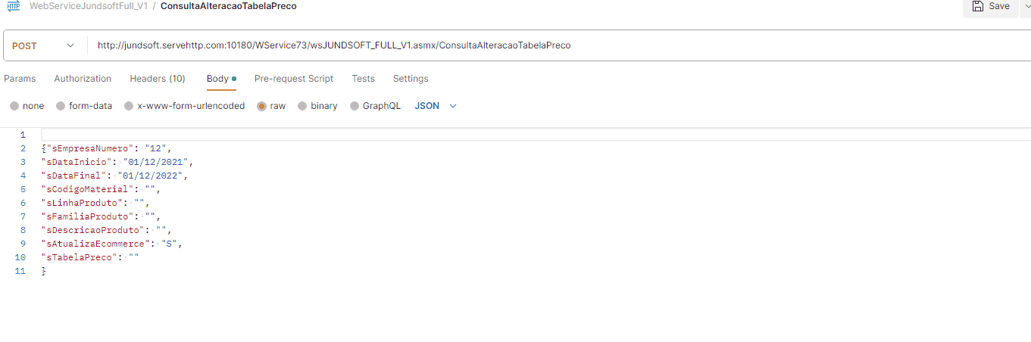Open the Authorization tab
1031x342 pixels.
pos(83,79)
